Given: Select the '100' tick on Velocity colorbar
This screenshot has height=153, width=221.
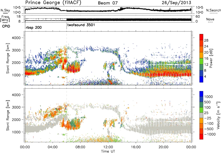Looking at the screenshot, I should point(207,107).
